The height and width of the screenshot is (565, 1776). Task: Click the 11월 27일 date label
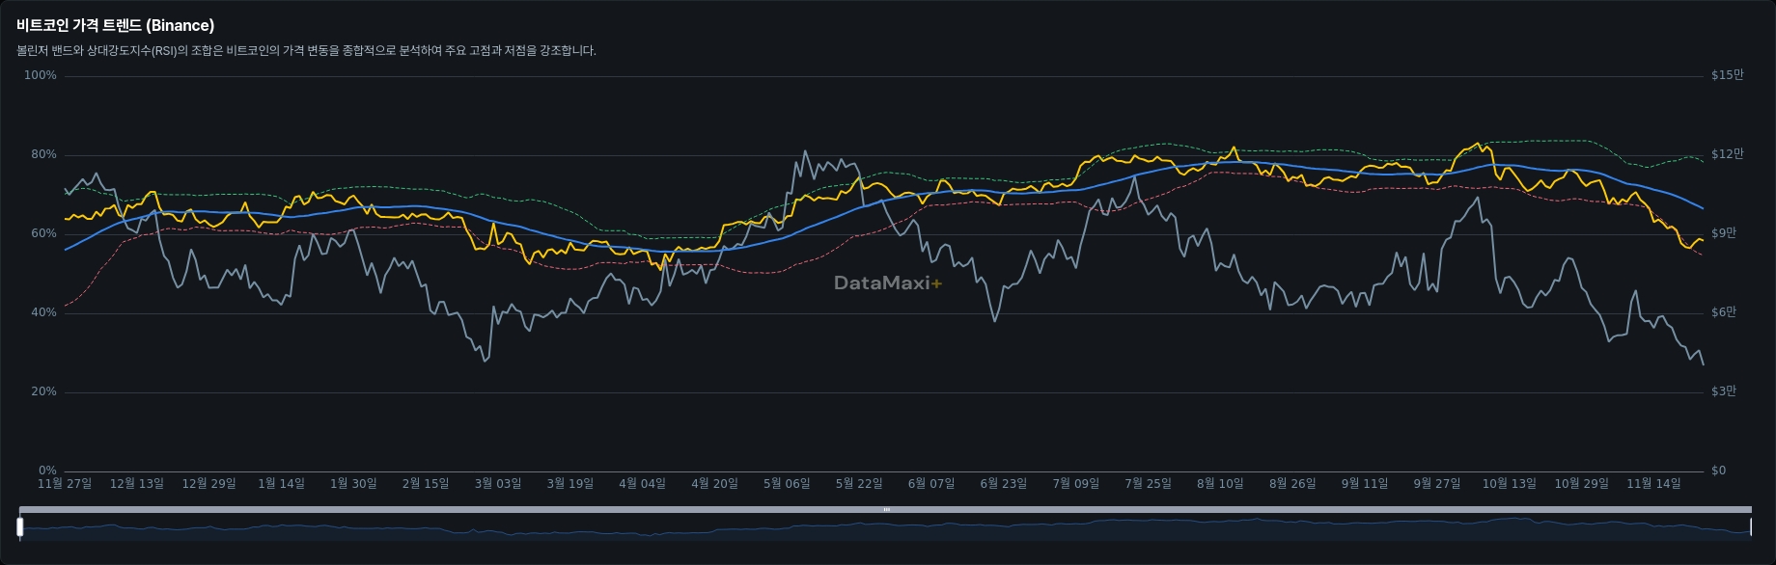point(65,483)
